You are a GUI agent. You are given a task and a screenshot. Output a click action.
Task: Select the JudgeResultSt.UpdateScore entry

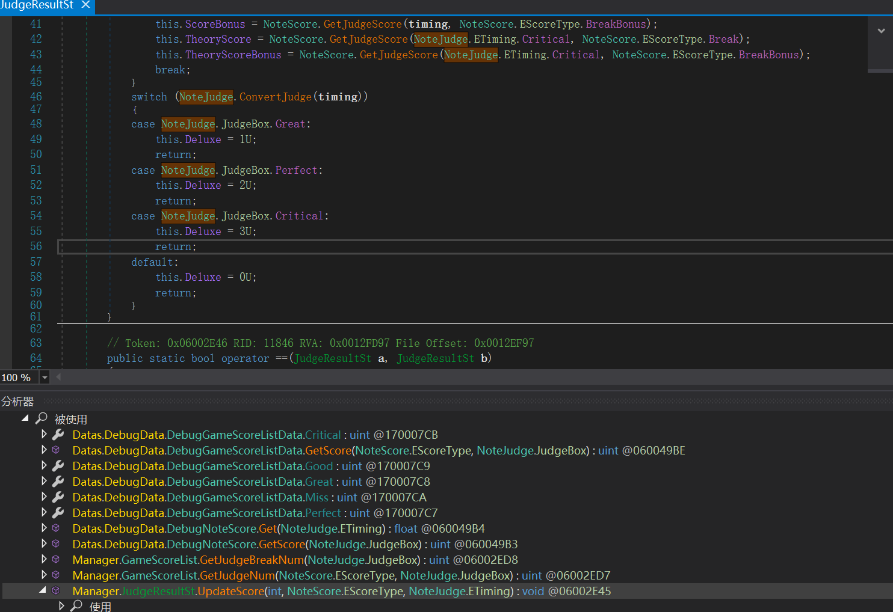[341, 591]
